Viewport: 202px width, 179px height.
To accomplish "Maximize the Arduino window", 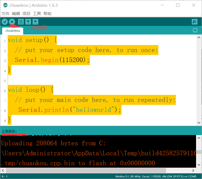I will point(178,5).
